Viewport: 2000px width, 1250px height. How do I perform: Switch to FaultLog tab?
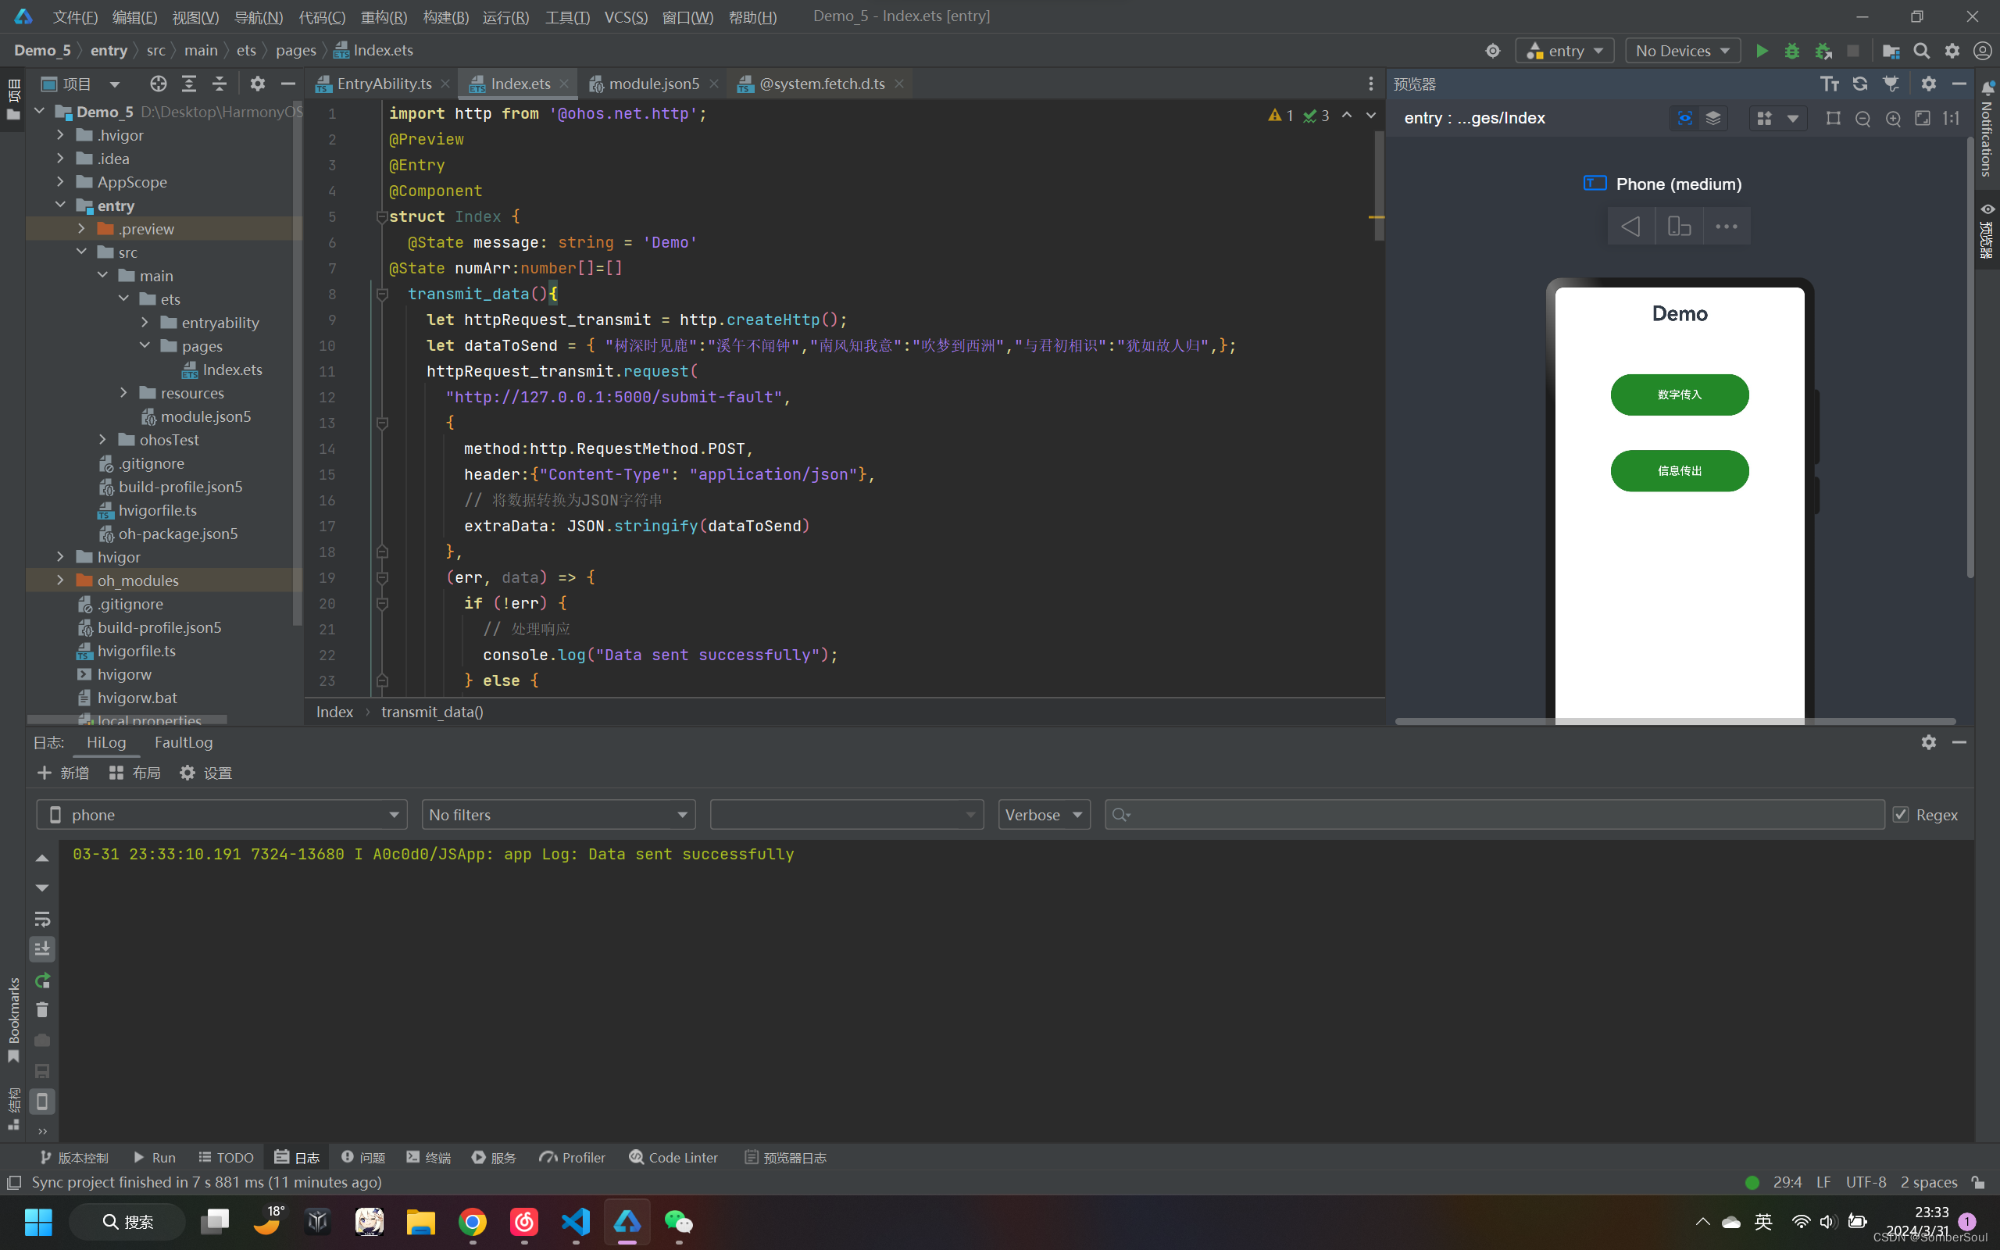[x=184, y=742]
